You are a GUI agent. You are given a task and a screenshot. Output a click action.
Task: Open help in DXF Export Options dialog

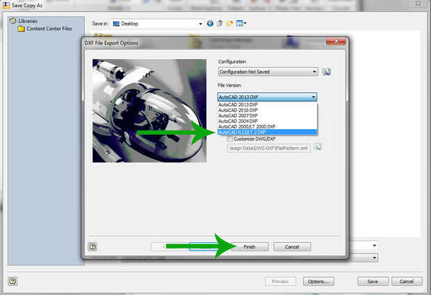92,246
